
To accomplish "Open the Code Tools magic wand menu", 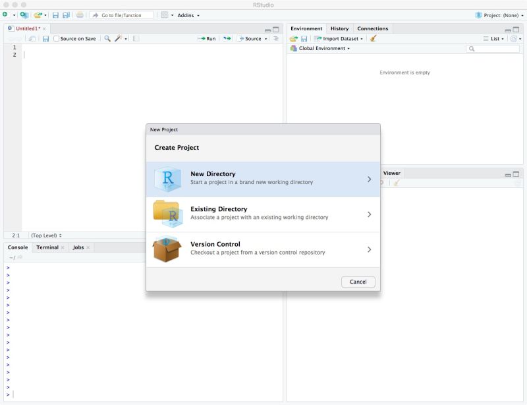I will point(121,39).
